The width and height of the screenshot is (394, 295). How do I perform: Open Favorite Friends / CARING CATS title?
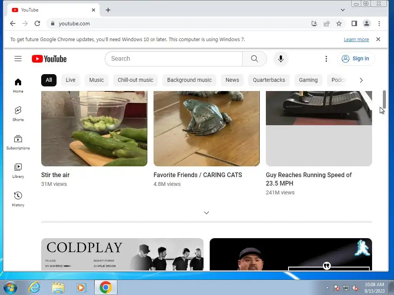click(x=198, y=175)
